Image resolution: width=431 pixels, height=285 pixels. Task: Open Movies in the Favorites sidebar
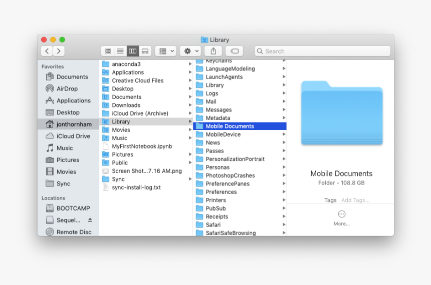[x=68, y=171]
